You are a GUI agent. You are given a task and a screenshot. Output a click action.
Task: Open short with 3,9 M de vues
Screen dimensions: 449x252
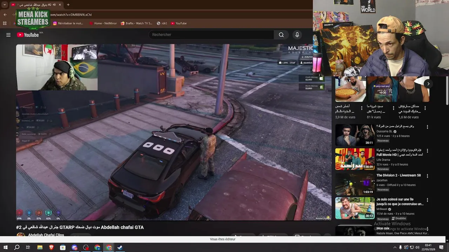point(350,89)
